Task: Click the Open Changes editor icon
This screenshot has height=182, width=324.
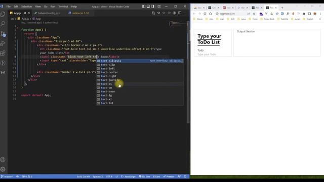Action: coord(153,13)
